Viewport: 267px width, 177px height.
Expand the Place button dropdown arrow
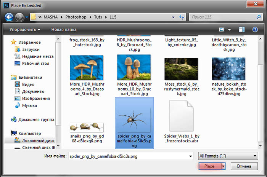[x=223, y=166]
